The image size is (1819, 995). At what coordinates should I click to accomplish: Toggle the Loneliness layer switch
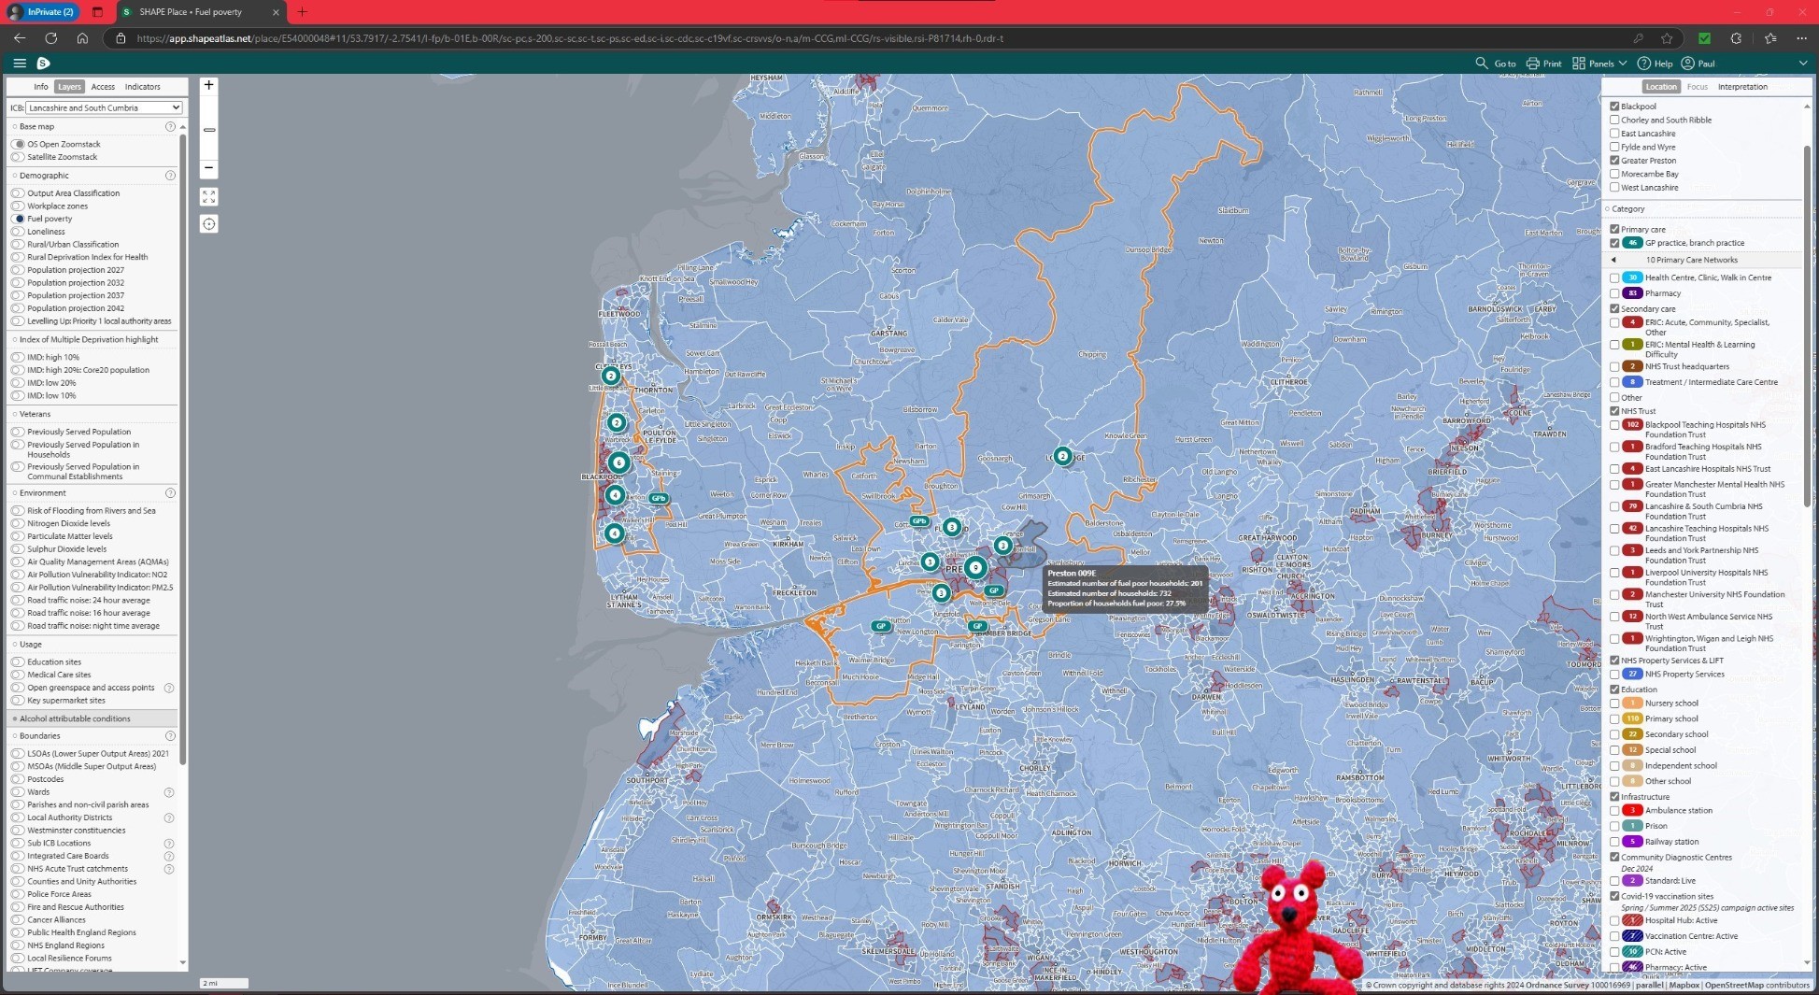click(x=19, y=232)
